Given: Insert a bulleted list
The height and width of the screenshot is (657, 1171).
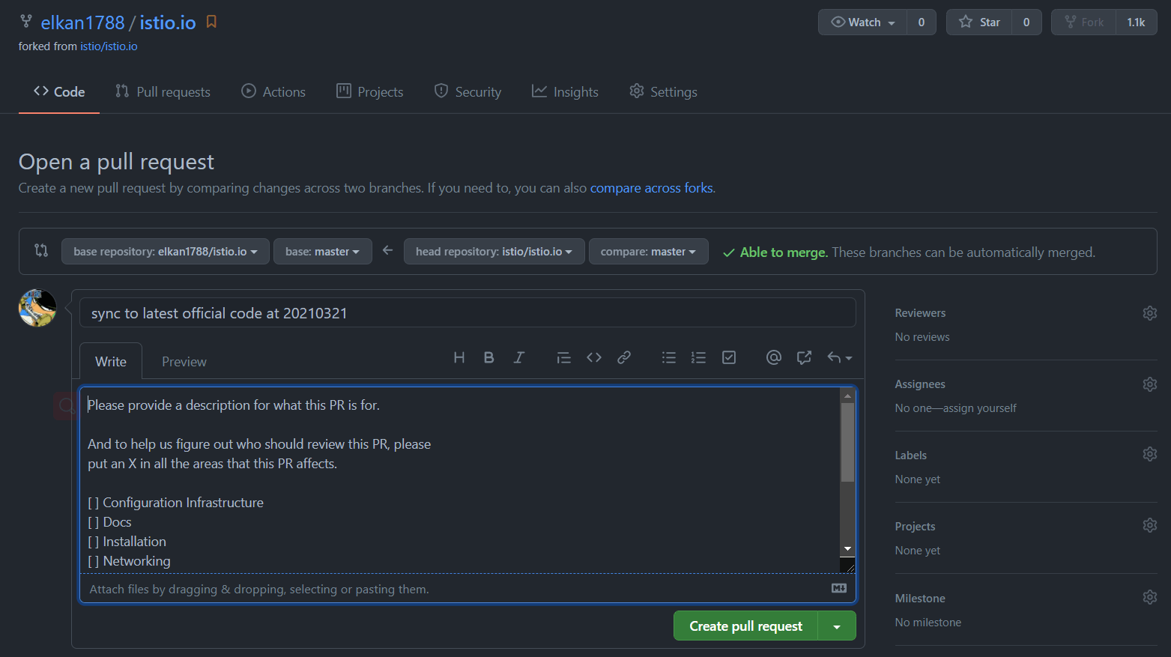Looking at the screenshot, I should pos(669,357).
